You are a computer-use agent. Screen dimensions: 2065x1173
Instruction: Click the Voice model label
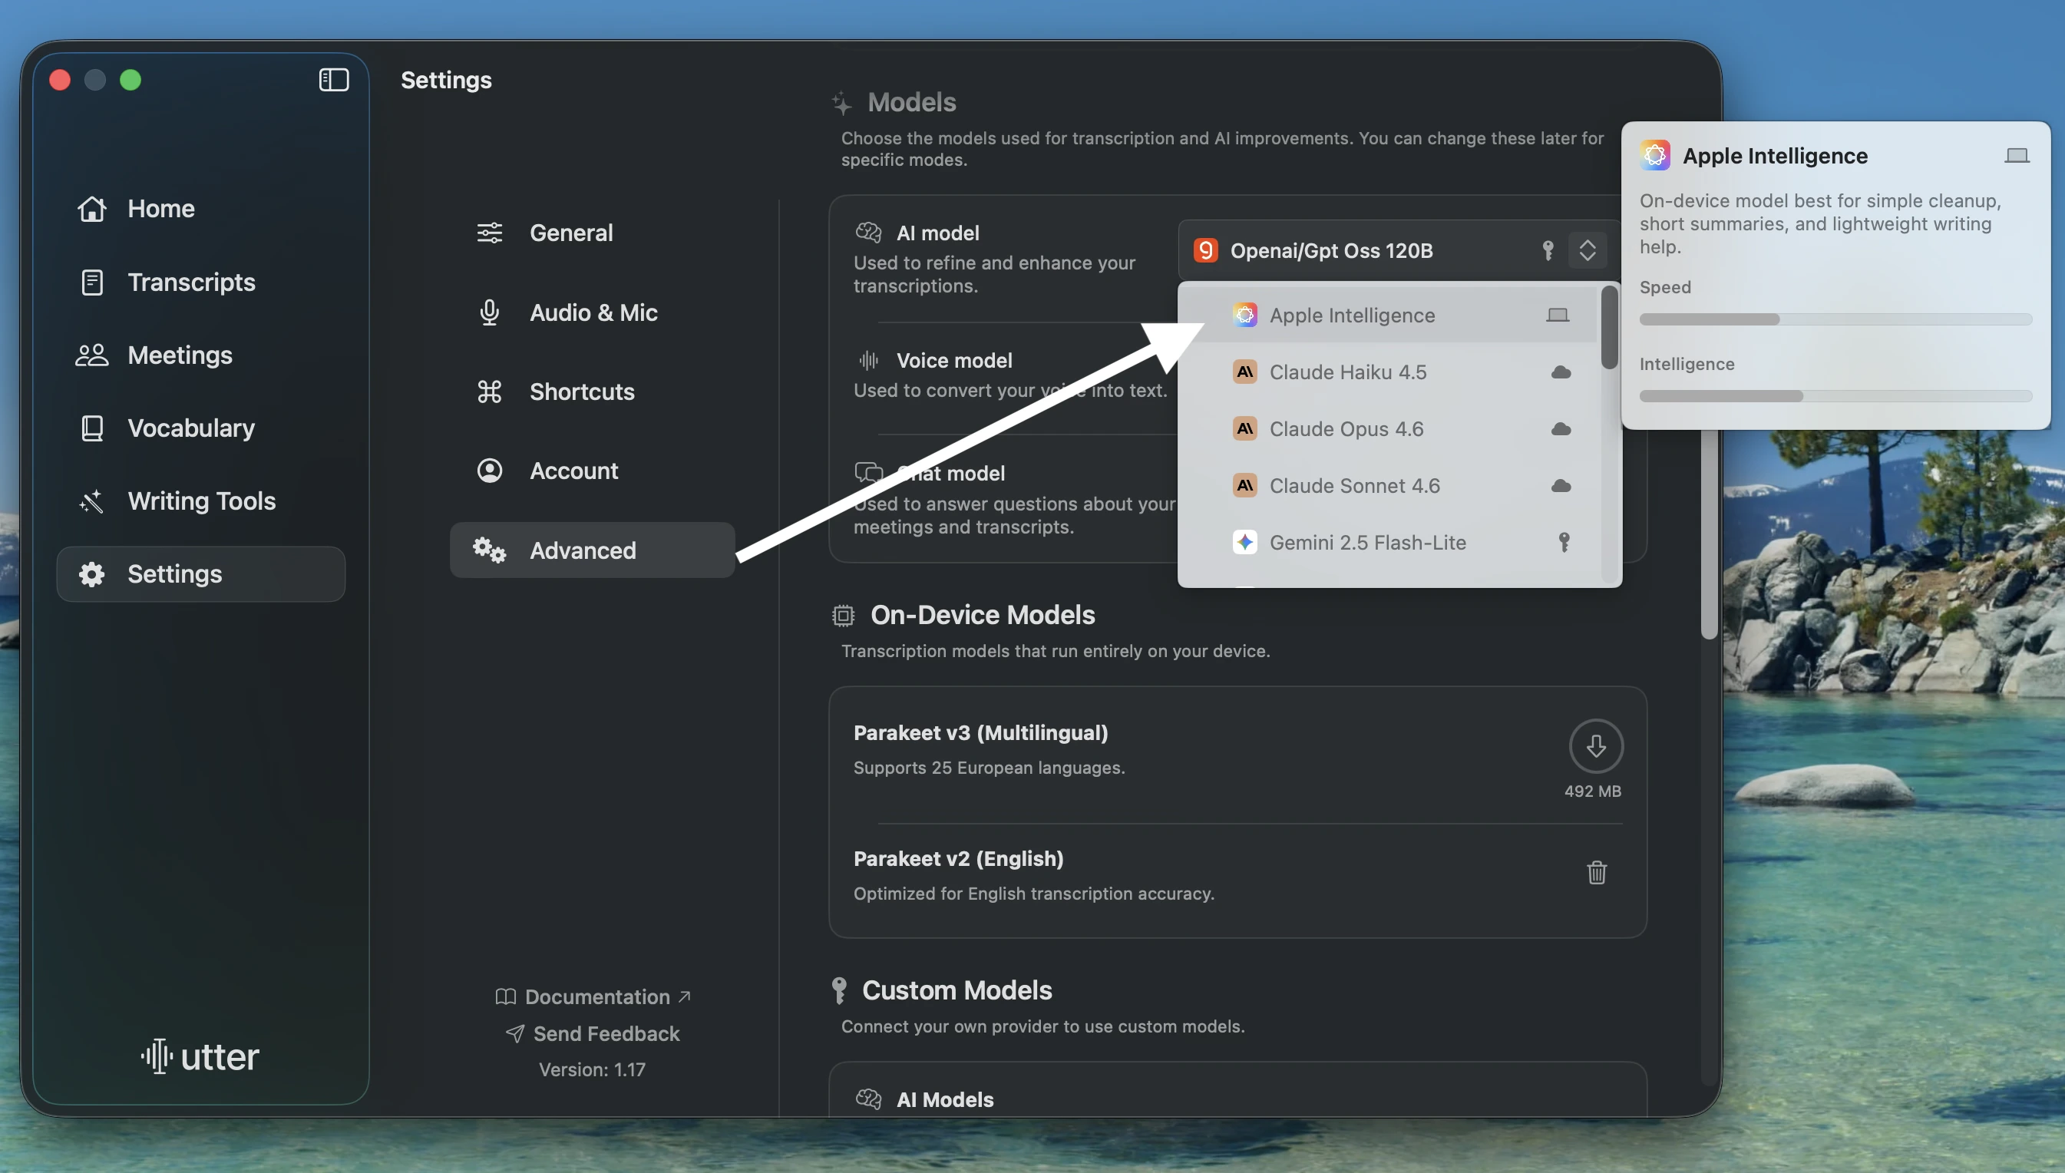tap(954, 360)
